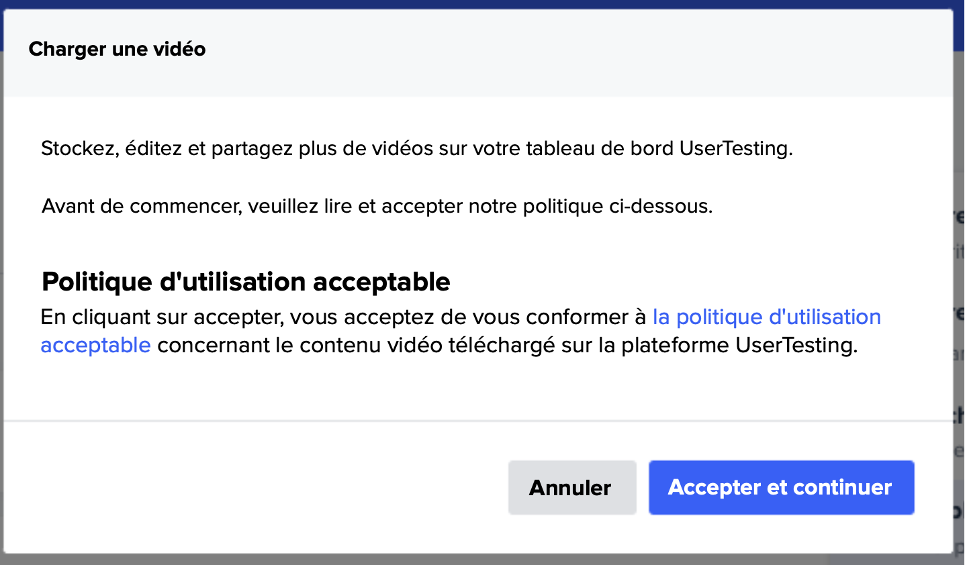Viewport: 967px width, 565px height.
Task: Click the text "En cliquant sur accepter"
Action: [161, 317]
